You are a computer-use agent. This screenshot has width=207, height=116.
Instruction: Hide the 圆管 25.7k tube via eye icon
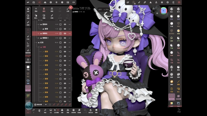pyautogui.click(x=65, y=52)
